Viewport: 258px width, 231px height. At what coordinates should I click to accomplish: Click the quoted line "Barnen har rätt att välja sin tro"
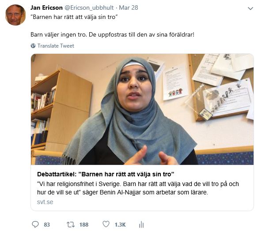[x=74, y=17]
